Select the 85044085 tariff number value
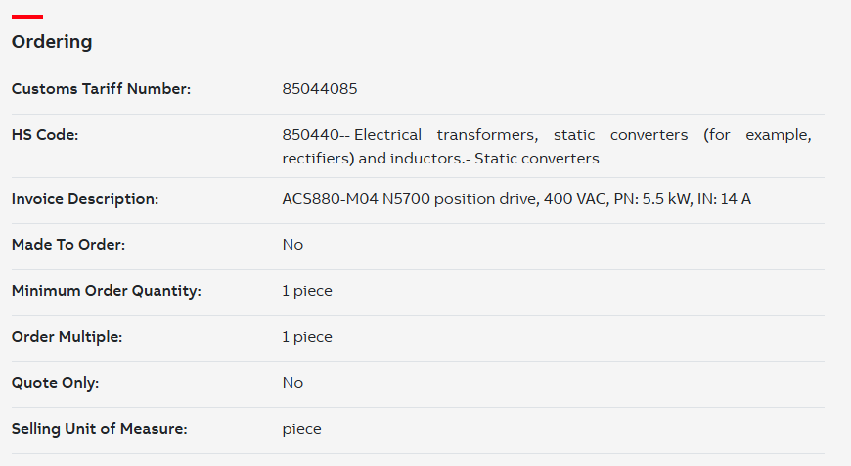Image resolution: width=851 pixels, height=466 pixels. click(320, 88)
